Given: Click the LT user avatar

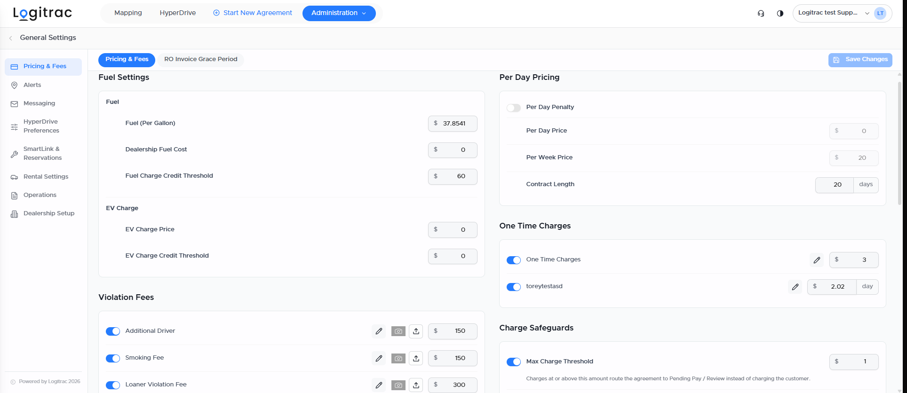Looking at the screenshot, I should (880, 13).
